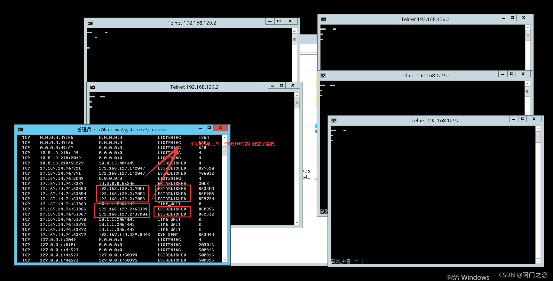Click PID value 827620
This screenshot has width=553, height=281.
point(206,168)
